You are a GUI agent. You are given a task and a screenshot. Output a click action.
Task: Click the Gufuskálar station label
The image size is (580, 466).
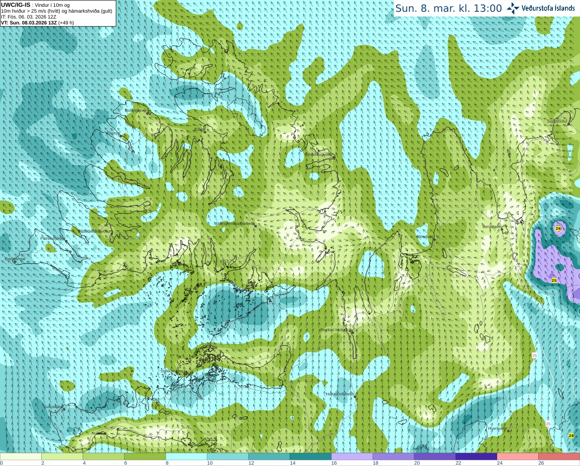tap(53, 407)
